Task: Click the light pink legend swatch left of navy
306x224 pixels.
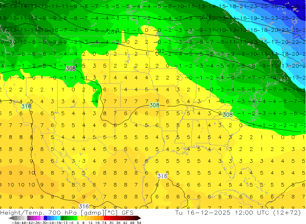Action: pyautogui.click(x=42, y=218)
